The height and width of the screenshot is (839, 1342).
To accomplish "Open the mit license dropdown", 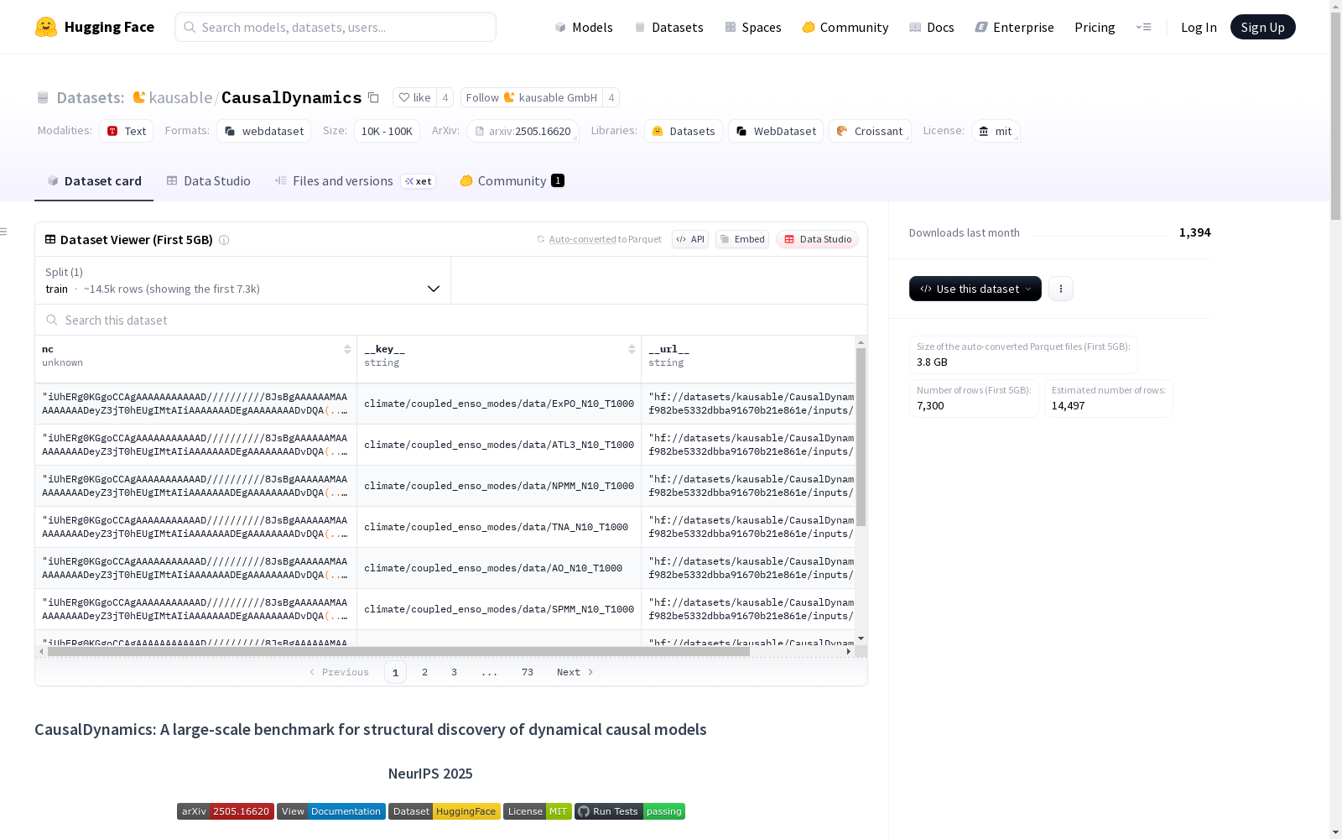I will click(996, 131).
